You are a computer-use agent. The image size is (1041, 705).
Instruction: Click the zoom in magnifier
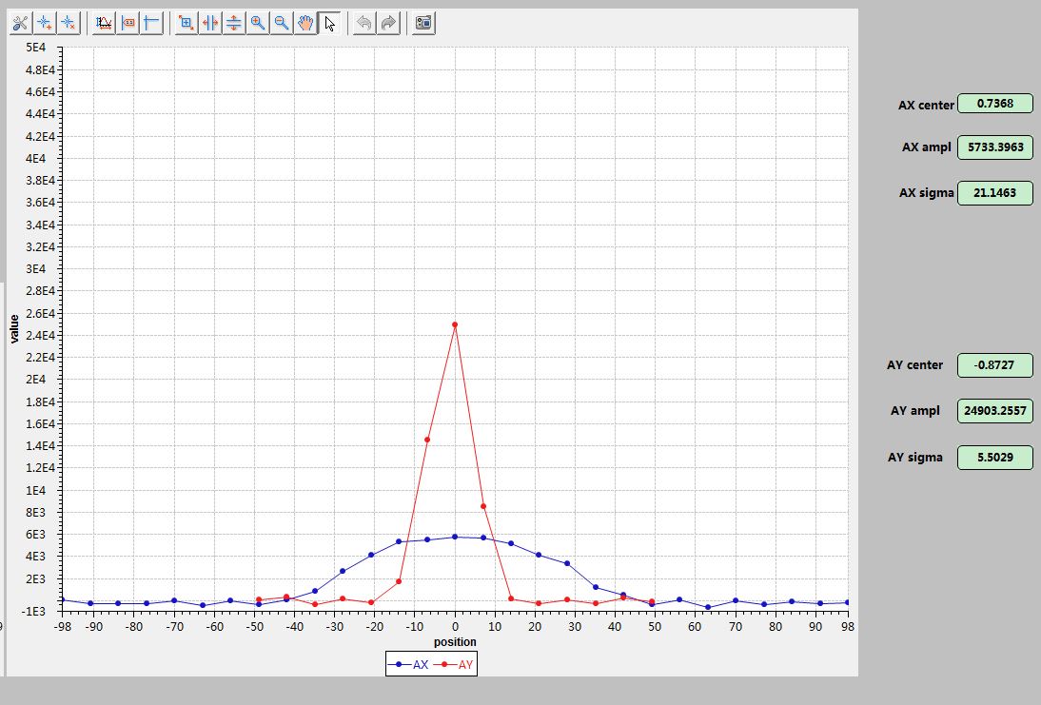[x=258, y=23]
